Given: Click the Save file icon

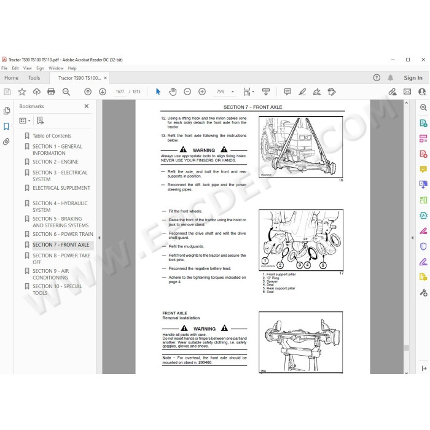Looking at the screenshot, I should click(x=7, y=92).
